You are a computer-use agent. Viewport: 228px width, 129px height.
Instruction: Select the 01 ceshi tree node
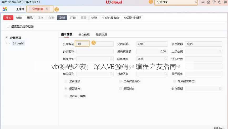tap(18, 43)
